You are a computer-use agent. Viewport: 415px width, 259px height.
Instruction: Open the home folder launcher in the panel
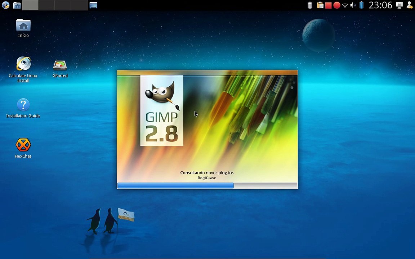[17, 5]
